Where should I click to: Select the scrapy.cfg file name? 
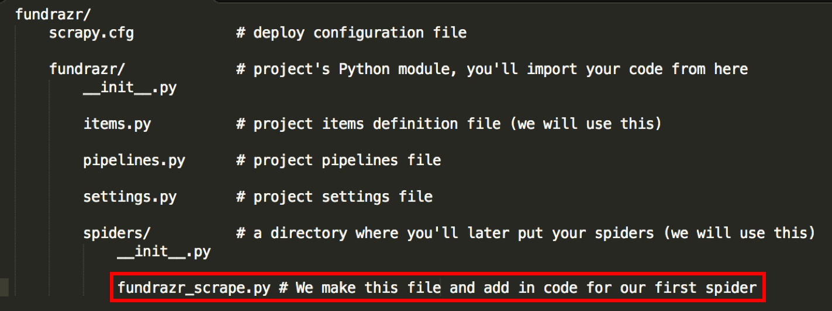coord(91,33)
